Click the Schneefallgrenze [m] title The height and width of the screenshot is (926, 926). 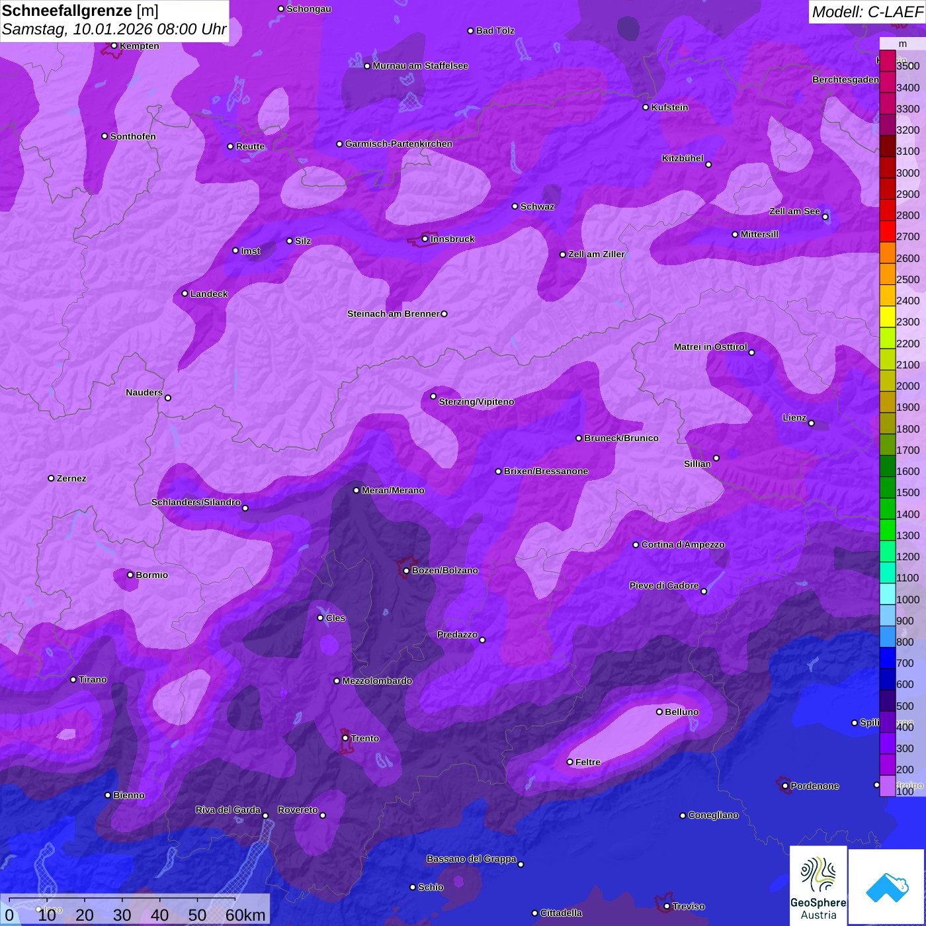click(x=81, y=11)
